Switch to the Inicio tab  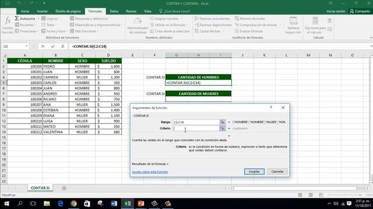25,11
